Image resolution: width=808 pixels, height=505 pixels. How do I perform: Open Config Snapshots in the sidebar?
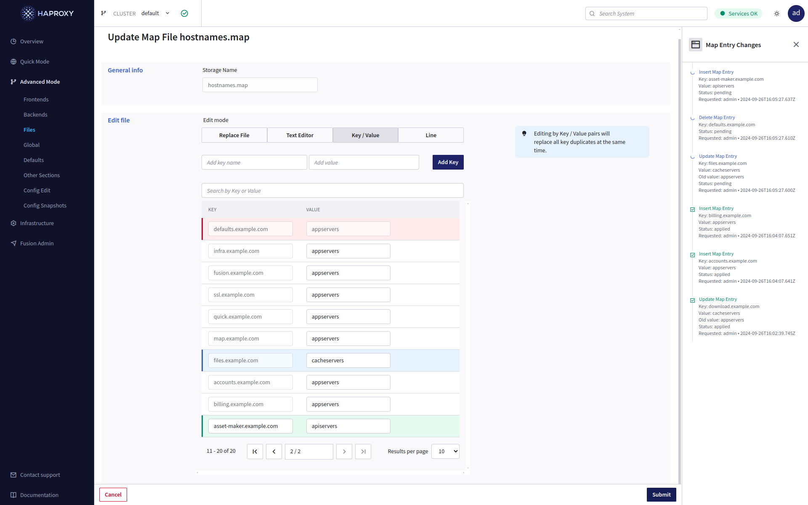[x=45, y=205]
